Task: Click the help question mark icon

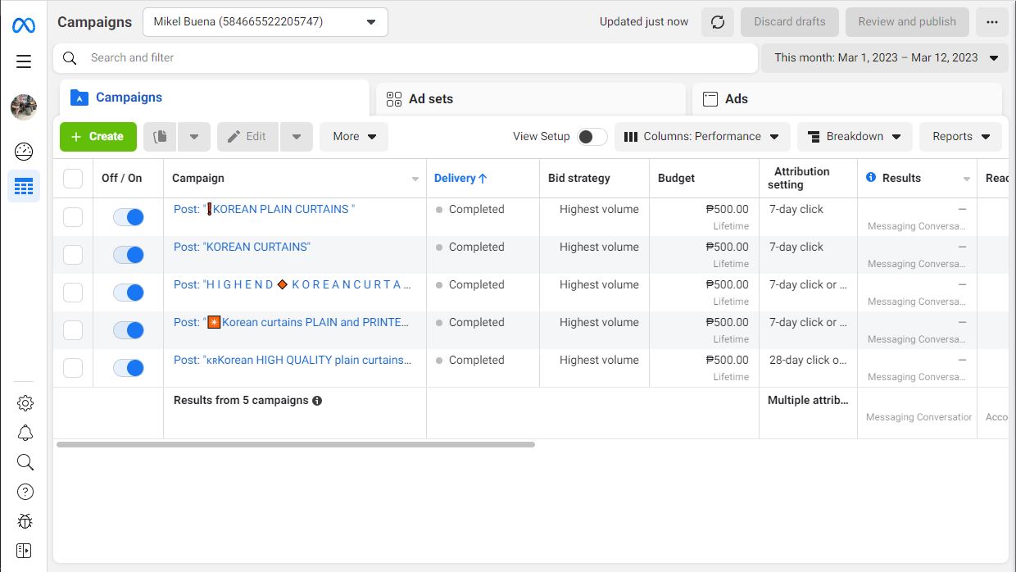Action: point(25,492)
